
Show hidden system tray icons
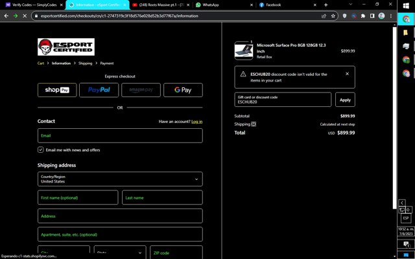(x=402, y=203)
